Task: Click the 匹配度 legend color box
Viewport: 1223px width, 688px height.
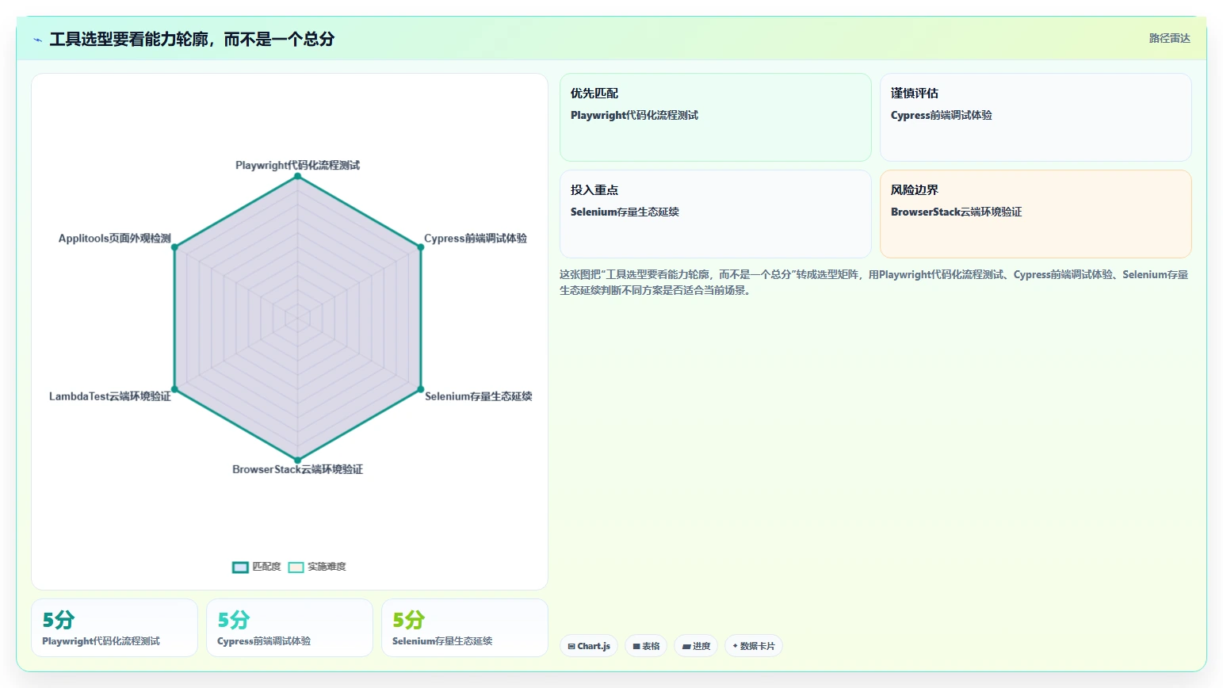Action: pos(240,567)
